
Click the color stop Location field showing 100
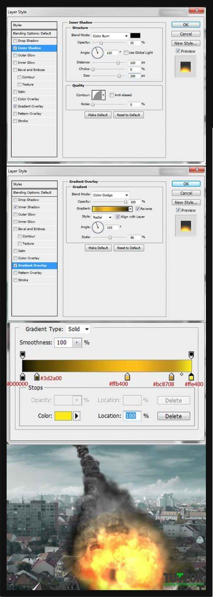click(x=133, y=416)
